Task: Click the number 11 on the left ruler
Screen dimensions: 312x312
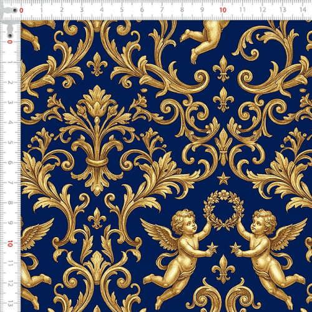Action: [x=10, y=263]
